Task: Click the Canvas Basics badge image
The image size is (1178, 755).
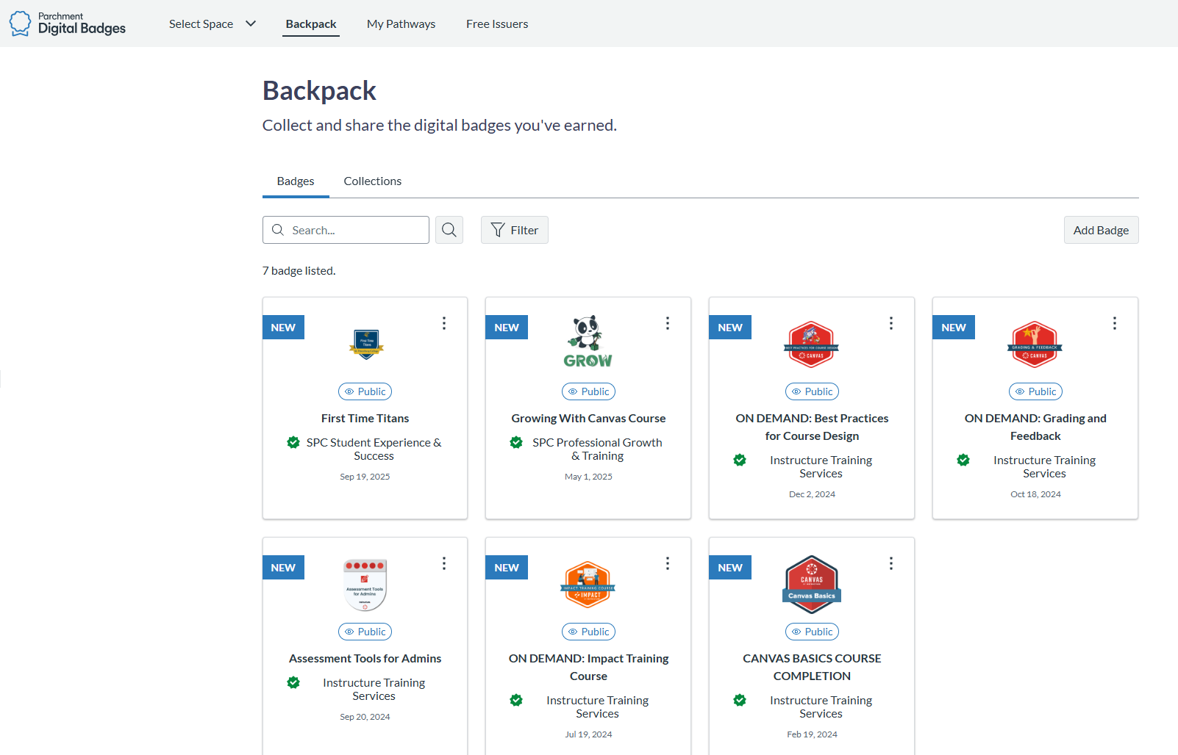Action: pos(812,584)
